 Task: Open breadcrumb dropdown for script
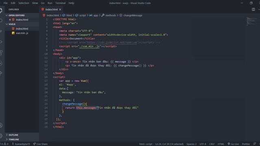click(x=82, y=15)
